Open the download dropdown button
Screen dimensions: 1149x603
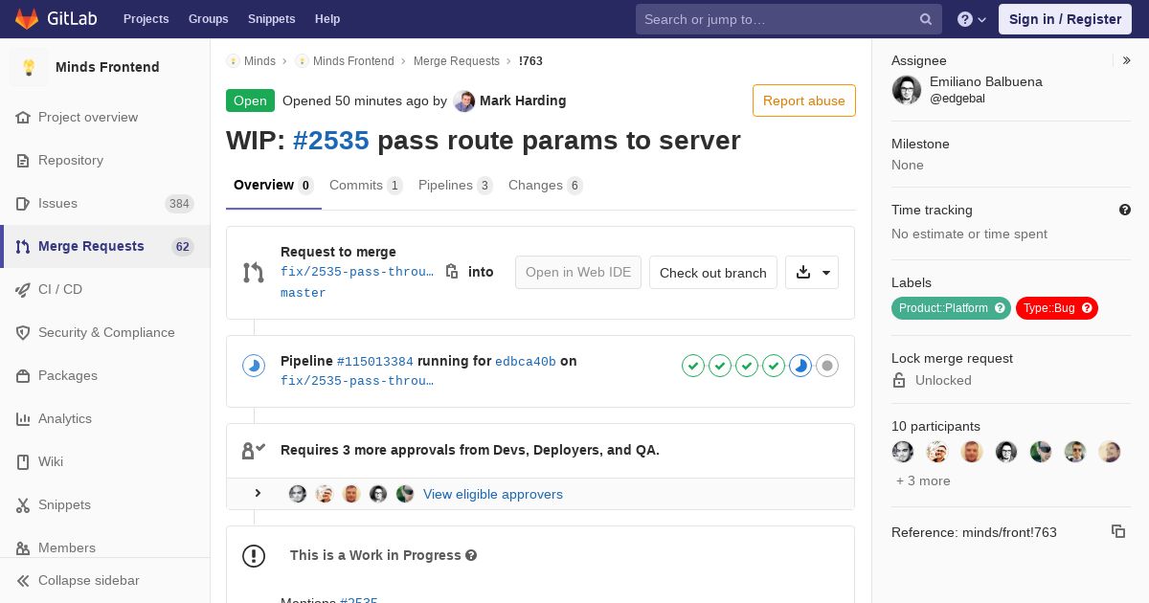(812, 273)
